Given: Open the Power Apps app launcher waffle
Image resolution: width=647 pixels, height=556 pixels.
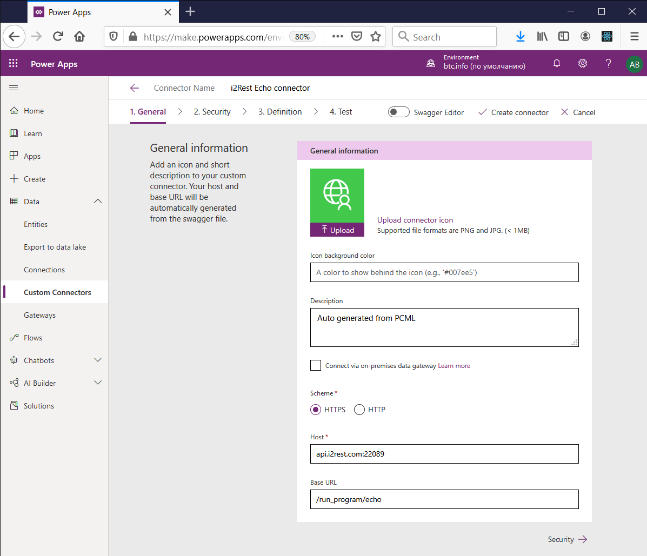Looking at the screenshot, I should [x=13, y=64].
